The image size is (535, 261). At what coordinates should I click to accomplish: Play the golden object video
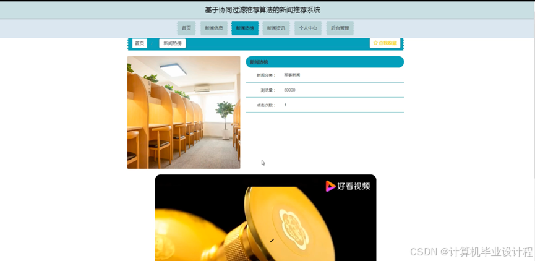(x=265, y=218)
